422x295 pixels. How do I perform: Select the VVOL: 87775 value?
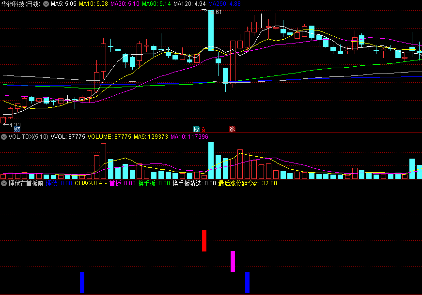coord(68,137)
